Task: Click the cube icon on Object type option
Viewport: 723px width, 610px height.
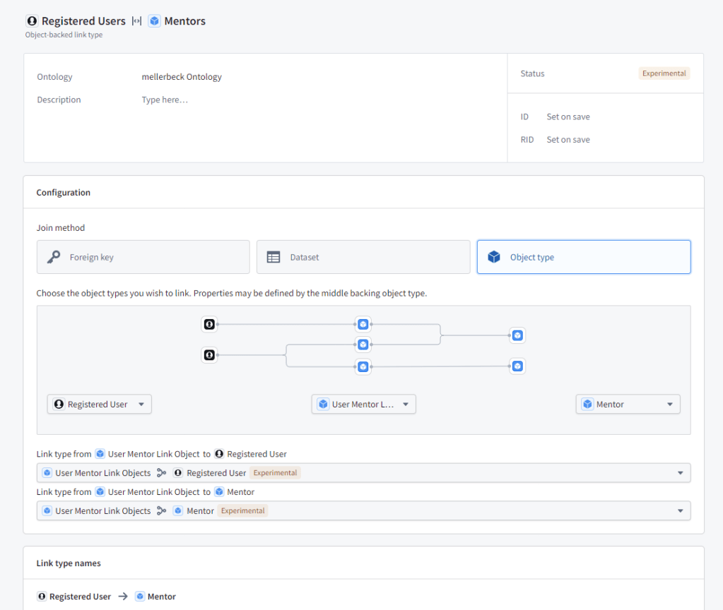Action: 494,257
